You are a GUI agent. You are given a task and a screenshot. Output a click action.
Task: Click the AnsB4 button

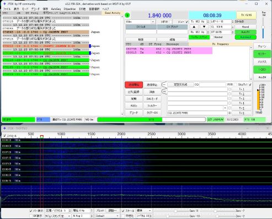pos(262,77)
